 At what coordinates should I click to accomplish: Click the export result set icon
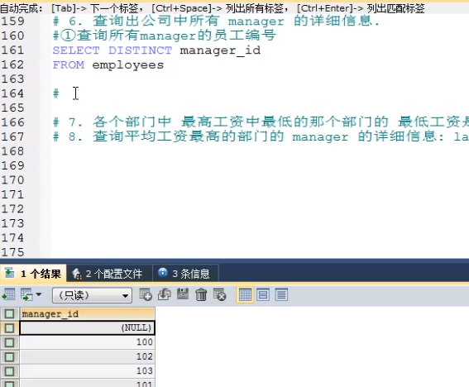tap(8, 295)
